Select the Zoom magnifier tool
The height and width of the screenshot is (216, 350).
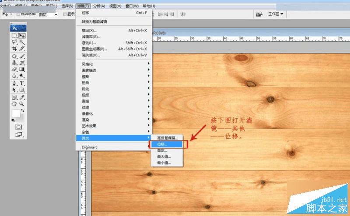(22, 104)
